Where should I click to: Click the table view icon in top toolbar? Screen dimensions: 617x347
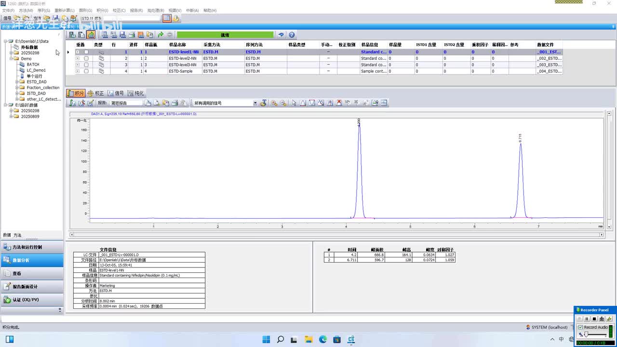pos(166,18)
